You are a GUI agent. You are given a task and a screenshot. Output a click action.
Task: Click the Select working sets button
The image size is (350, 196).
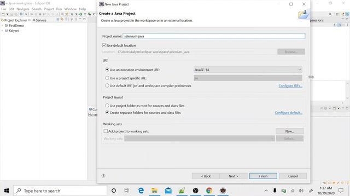coord(289,138)
